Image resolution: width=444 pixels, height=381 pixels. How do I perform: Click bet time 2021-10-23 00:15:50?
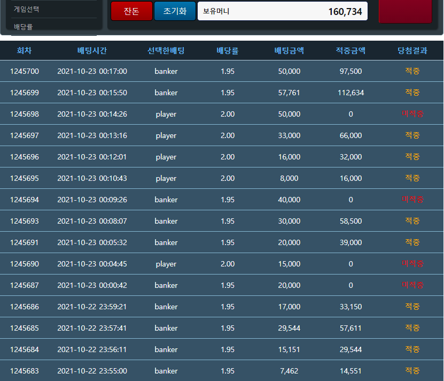(92, 93)
